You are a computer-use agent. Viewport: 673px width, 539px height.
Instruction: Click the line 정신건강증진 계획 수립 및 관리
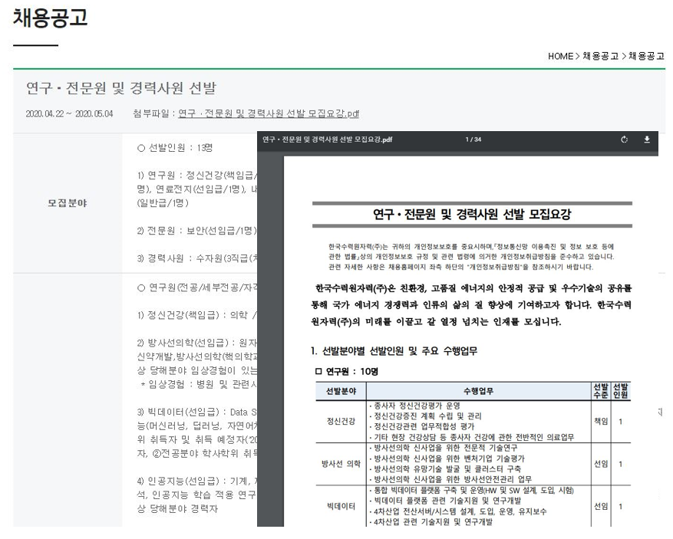(425, 416)
